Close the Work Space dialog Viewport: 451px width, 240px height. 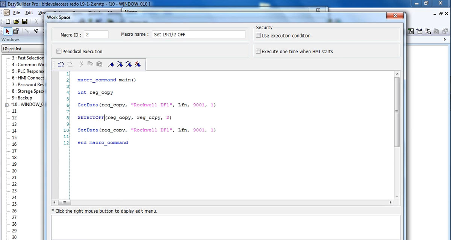pyautogui.click(x=396, y=16)
